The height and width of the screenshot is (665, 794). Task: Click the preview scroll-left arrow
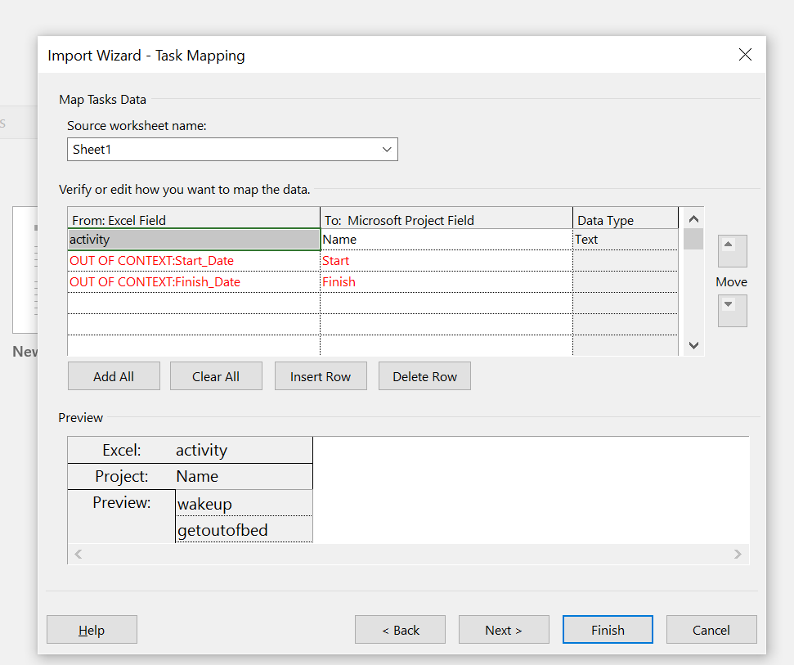[x=78, y=554]
